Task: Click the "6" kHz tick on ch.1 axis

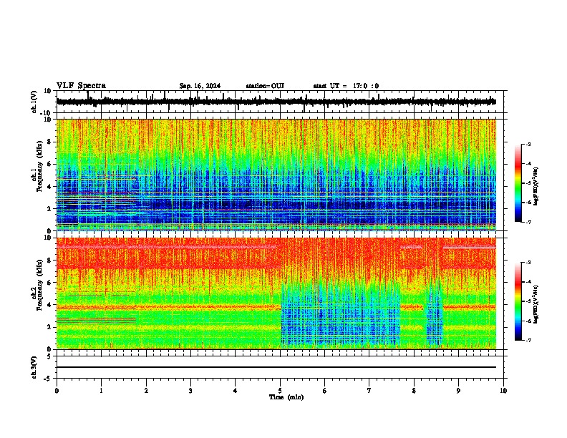Action: click(x=49, y=164)
